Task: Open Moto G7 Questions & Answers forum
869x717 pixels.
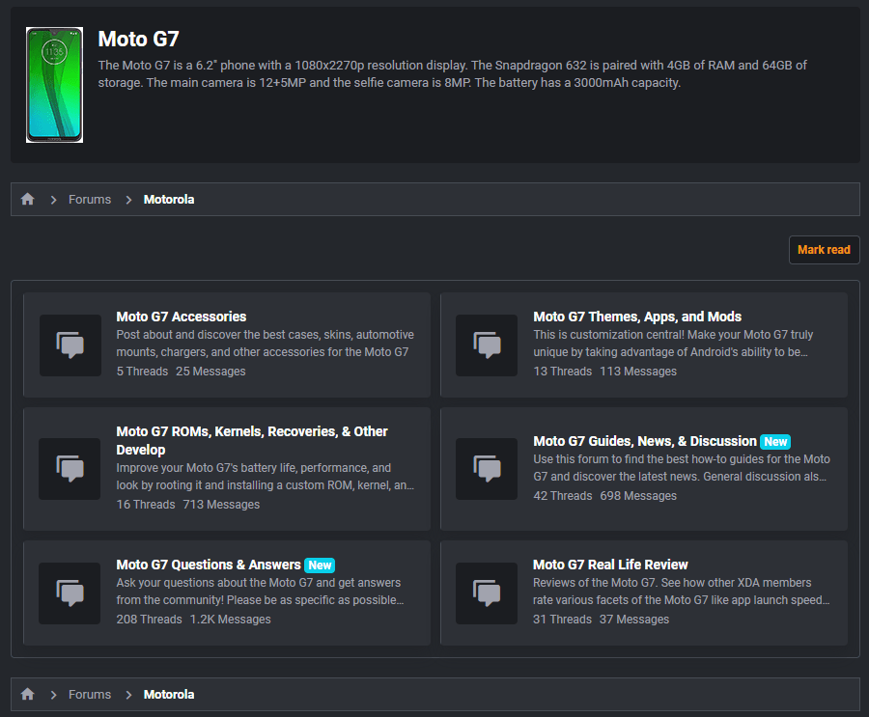Action: click(209, 565)
